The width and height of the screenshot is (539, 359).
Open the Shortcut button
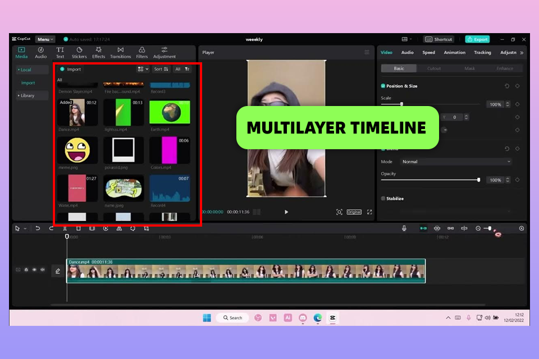point(439,39)
